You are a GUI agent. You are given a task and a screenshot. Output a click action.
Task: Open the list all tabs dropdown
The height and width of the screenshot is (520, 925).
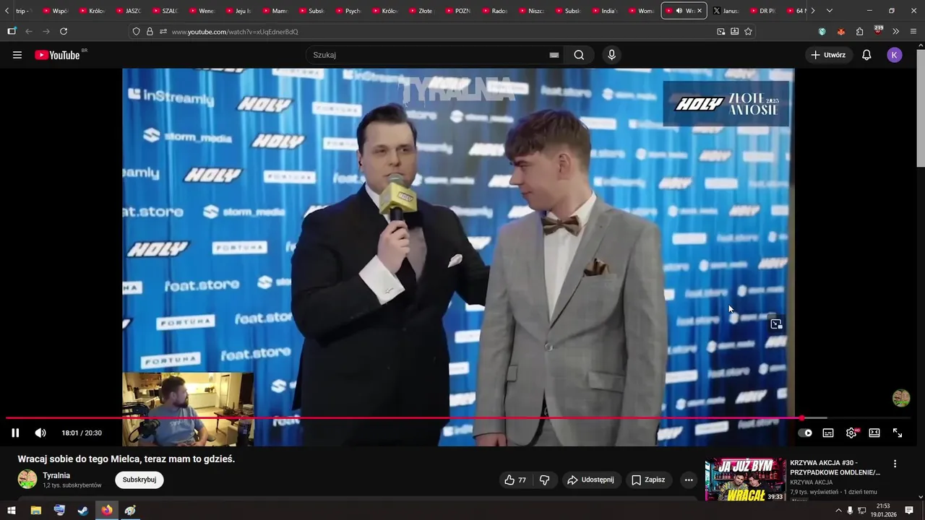point(830,11)
